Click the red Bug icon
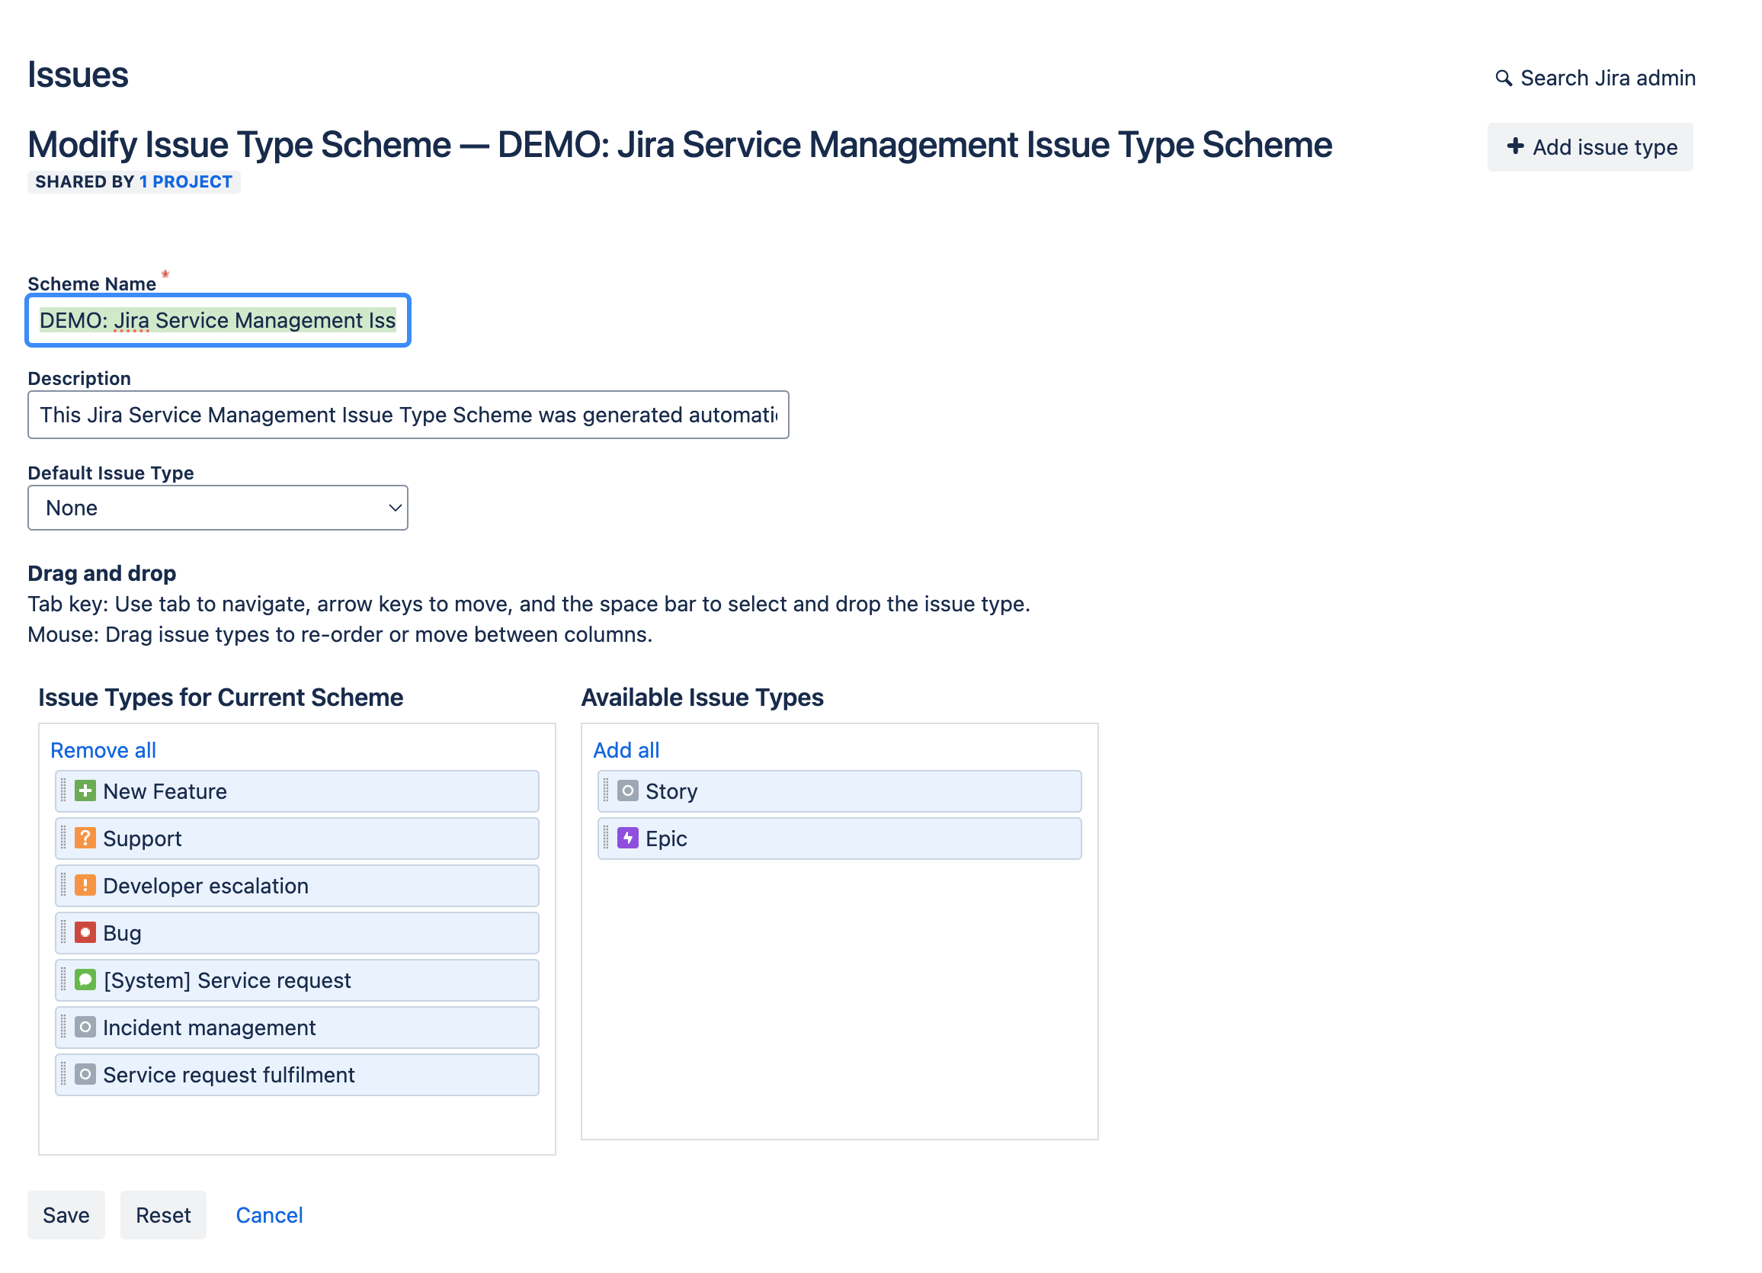This screenshot has width=1762, height=1273. pos(85,932)
